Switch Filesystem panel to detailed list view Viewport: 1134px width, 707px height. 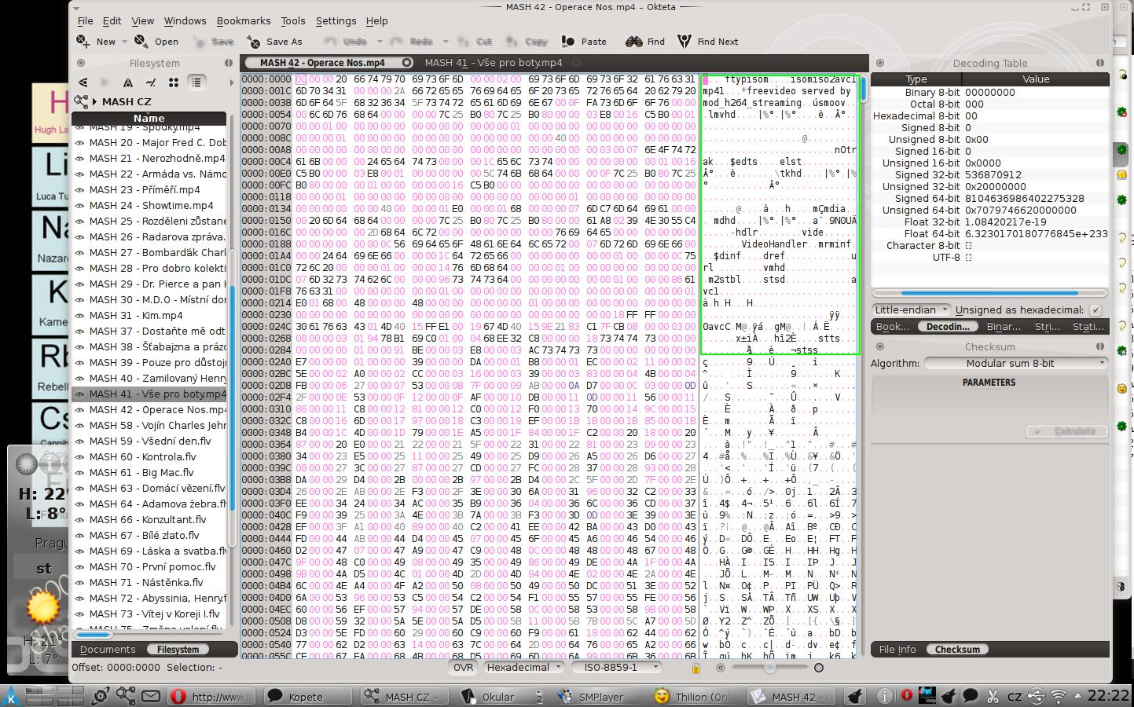click(x=196, y=82)
